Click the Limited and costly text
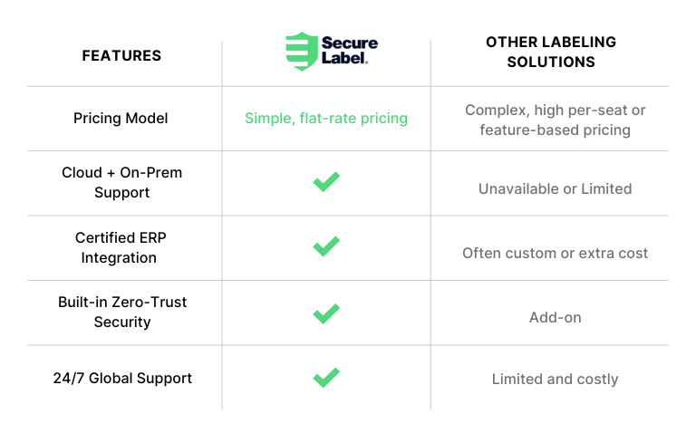The width and height of the screenshot is (696, 433). coord(555,380)
